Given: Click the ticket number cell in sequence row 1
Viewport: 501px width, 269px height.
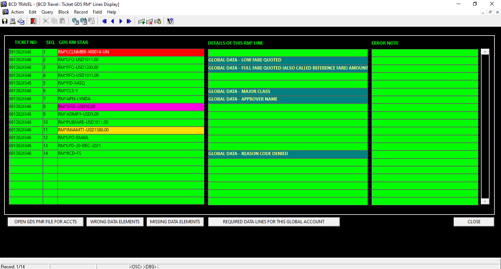Looking at the screenshot, I should click(26, 52).
